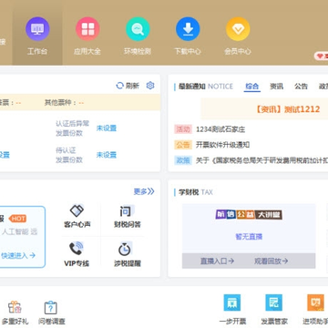This screenshot has height=328, width=328.
Task: Open the 关于《国家税务总局 policy notice
Action: click(x=261, y=160)
